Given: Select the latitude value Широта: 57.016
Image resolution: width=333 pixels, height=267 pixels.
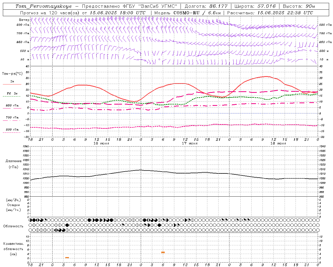Looking at the screenshot, I should pyautogui.click(x=255, y=6).
